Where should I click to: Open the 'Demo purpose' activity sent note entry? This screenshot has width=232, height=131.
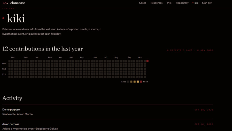tap(108, 112)
